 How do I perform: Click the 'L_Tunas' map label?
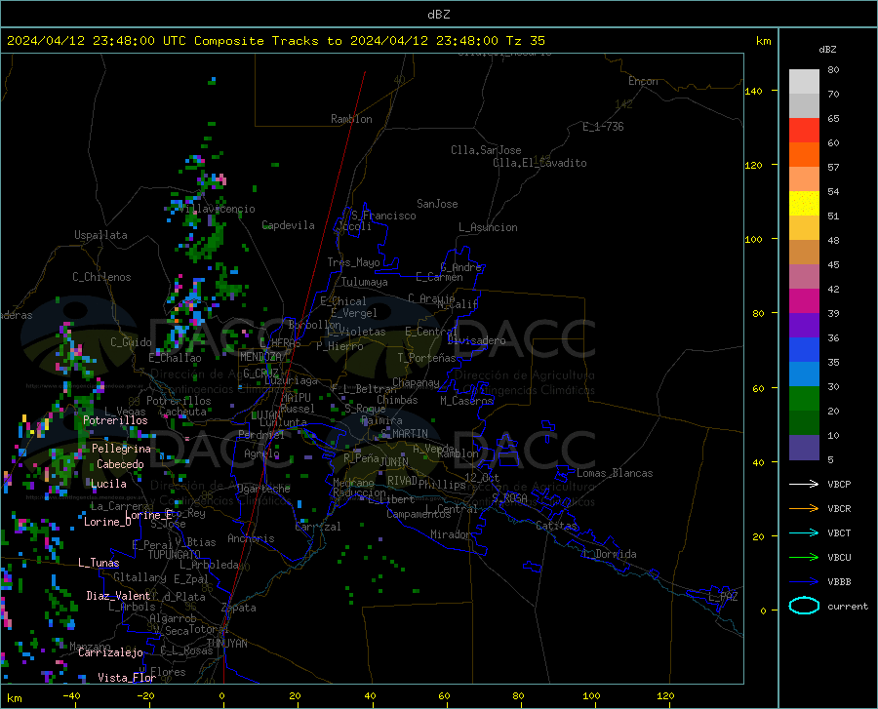click(99, 563)
